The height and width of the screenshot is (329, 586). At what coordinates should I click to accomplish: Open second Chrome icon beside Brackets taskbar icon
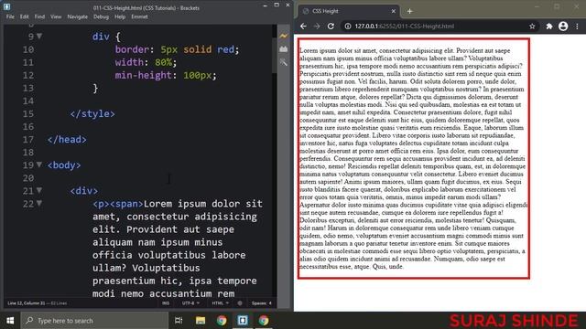(264, 321)
